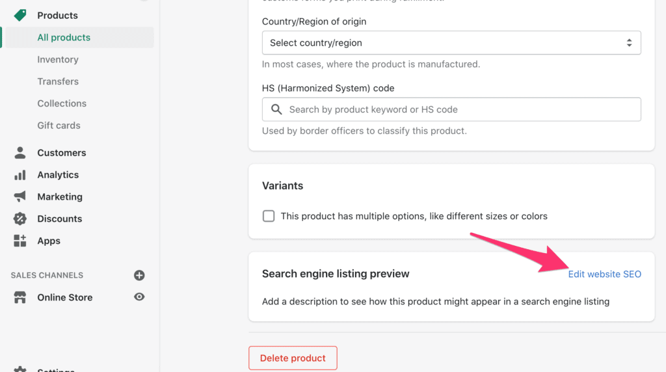Click the Marketing megaphone icon
The image size is (666, 372).
click(20, 196)
